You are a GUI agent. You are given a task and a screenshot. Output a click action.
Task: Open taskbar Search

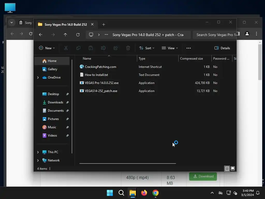coord(121,193)
